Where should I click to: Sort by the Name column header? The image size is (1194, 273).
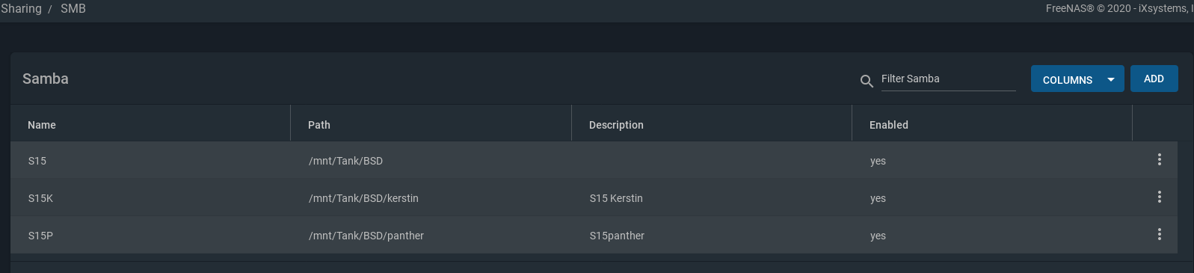click(42, 125)
